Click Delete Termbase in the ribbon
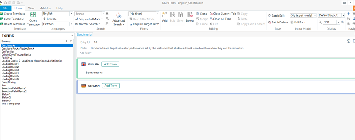The image size is (355, 140). [13, 24]
